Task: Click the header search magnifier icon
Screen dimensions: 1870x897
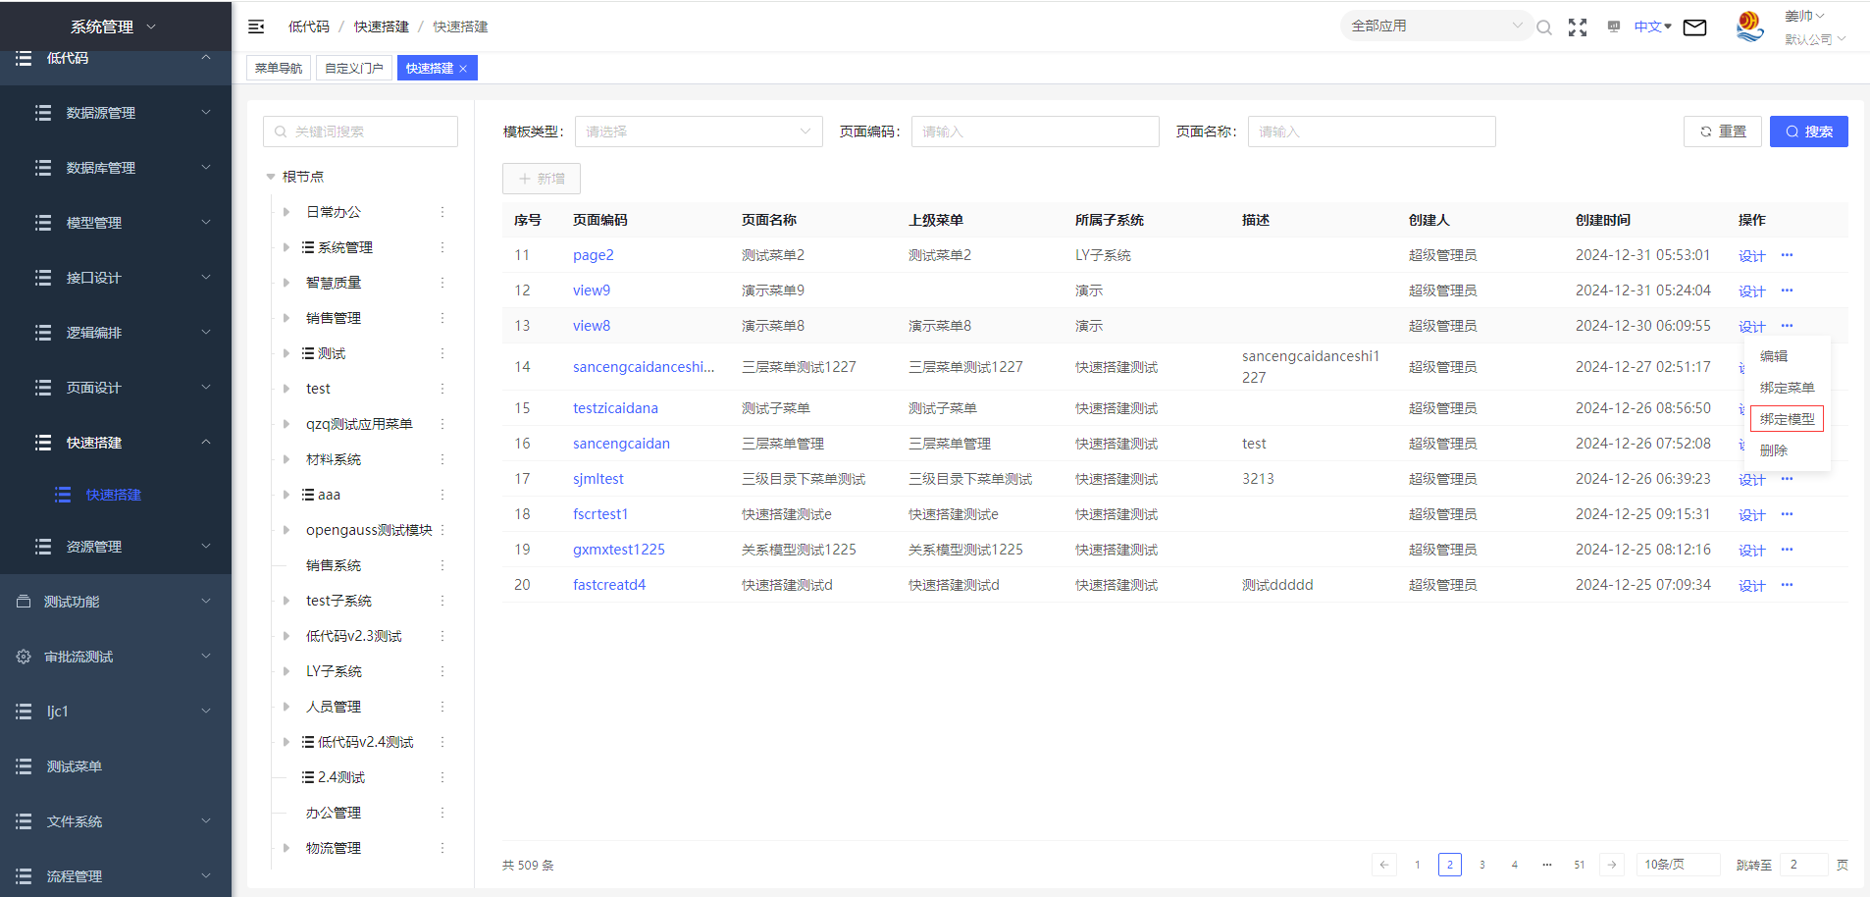Action: pyautogui.click(x=1544, y=27)
